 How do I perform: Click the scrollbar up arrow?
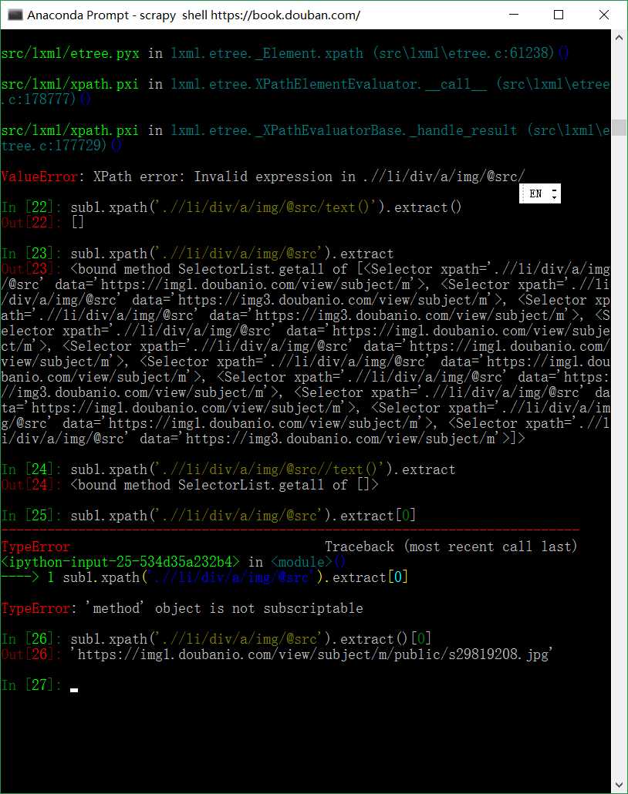click(619, 38)
